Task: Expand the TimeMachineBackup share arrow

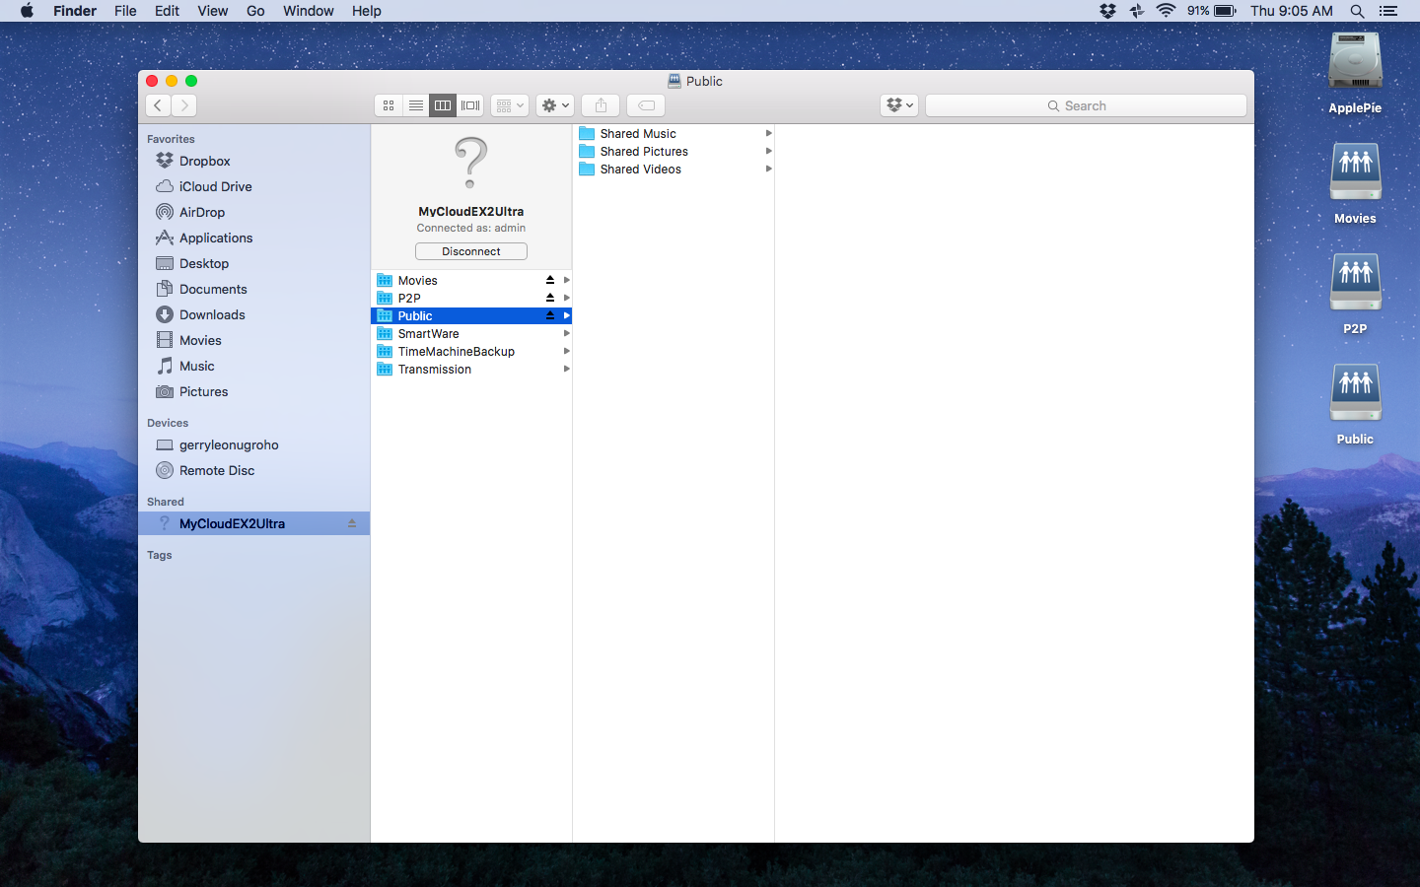Action: pyautogui.click(x=567, y=351)
